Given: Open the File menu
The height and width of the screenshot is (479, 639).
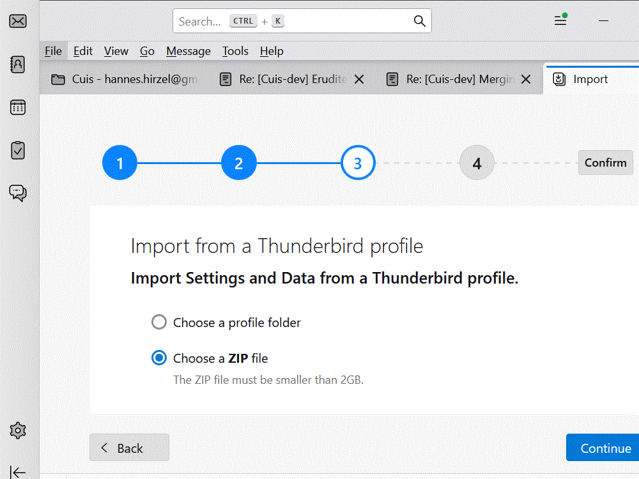Looking at the screenshot, I should click(54, 51).
